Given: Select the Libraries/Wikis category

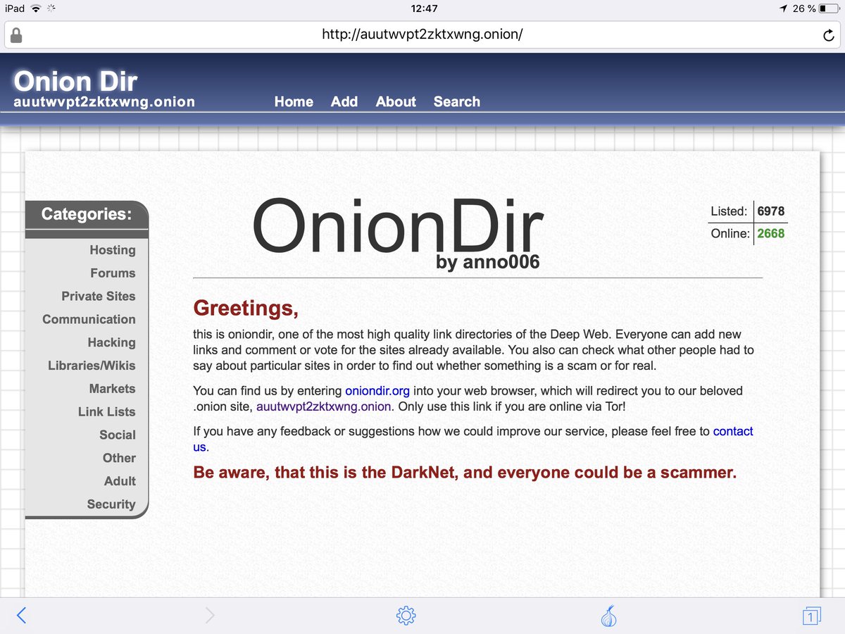Looking at the screenshot, I should point(92,366).
